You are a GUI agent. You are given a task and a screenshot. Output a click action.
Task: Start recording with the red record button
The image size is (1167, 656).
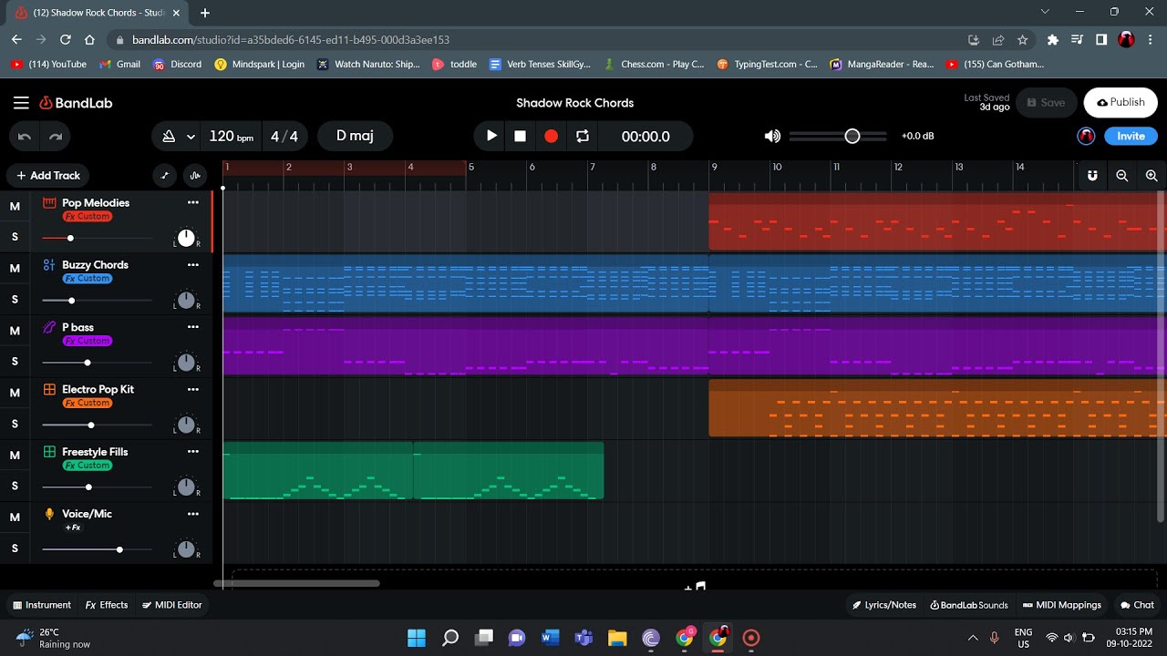tap(551, 136)
